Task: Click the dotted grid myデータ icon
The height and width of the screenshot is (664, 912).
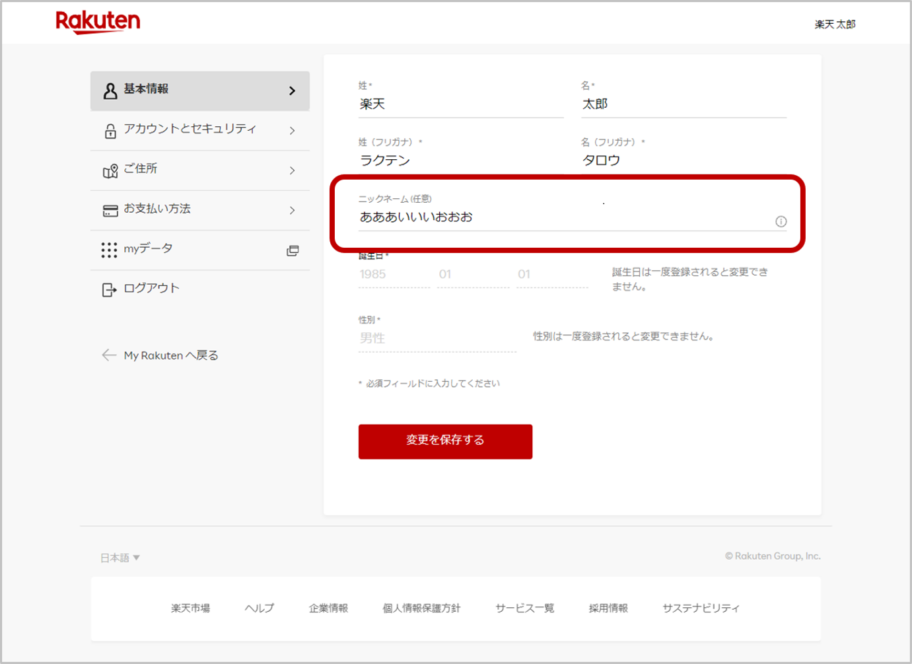Action: pos(109,250)
